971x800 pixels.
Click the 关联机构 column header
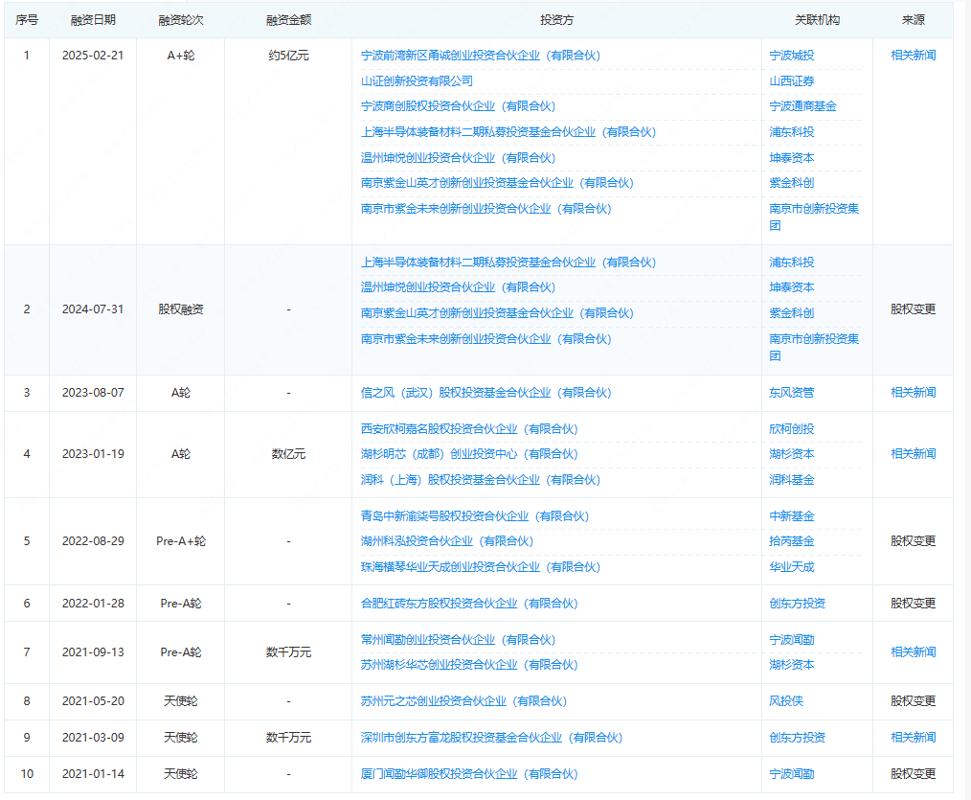818,20
